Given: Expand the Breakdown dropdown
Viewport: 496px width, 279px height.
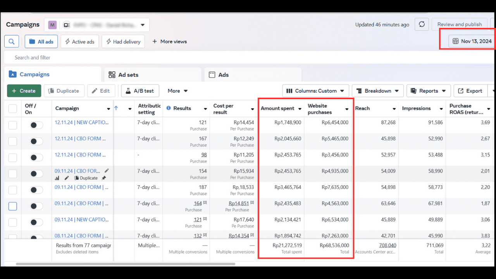Looking at the screenshot, I should [377, 91].
